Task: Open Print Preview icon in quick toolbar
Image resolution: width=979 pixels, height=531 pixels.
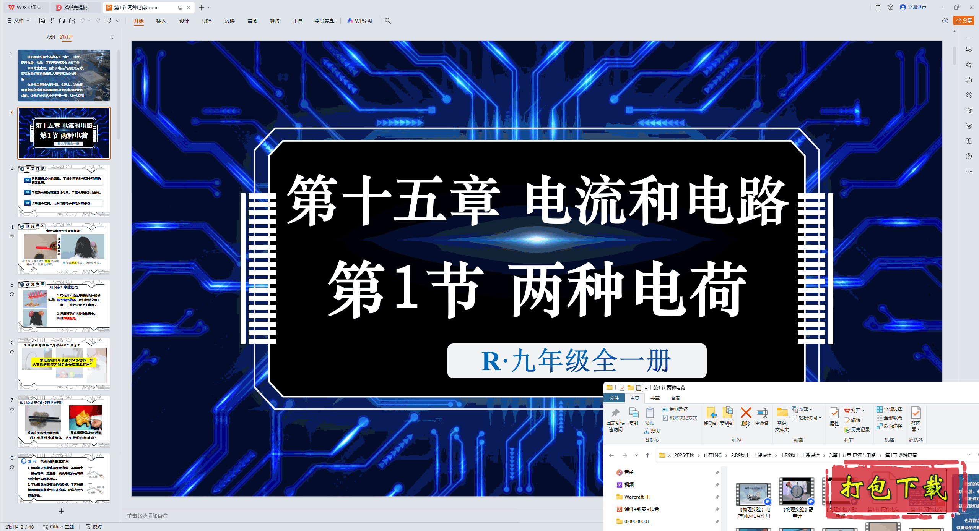Action: [72, 21]
